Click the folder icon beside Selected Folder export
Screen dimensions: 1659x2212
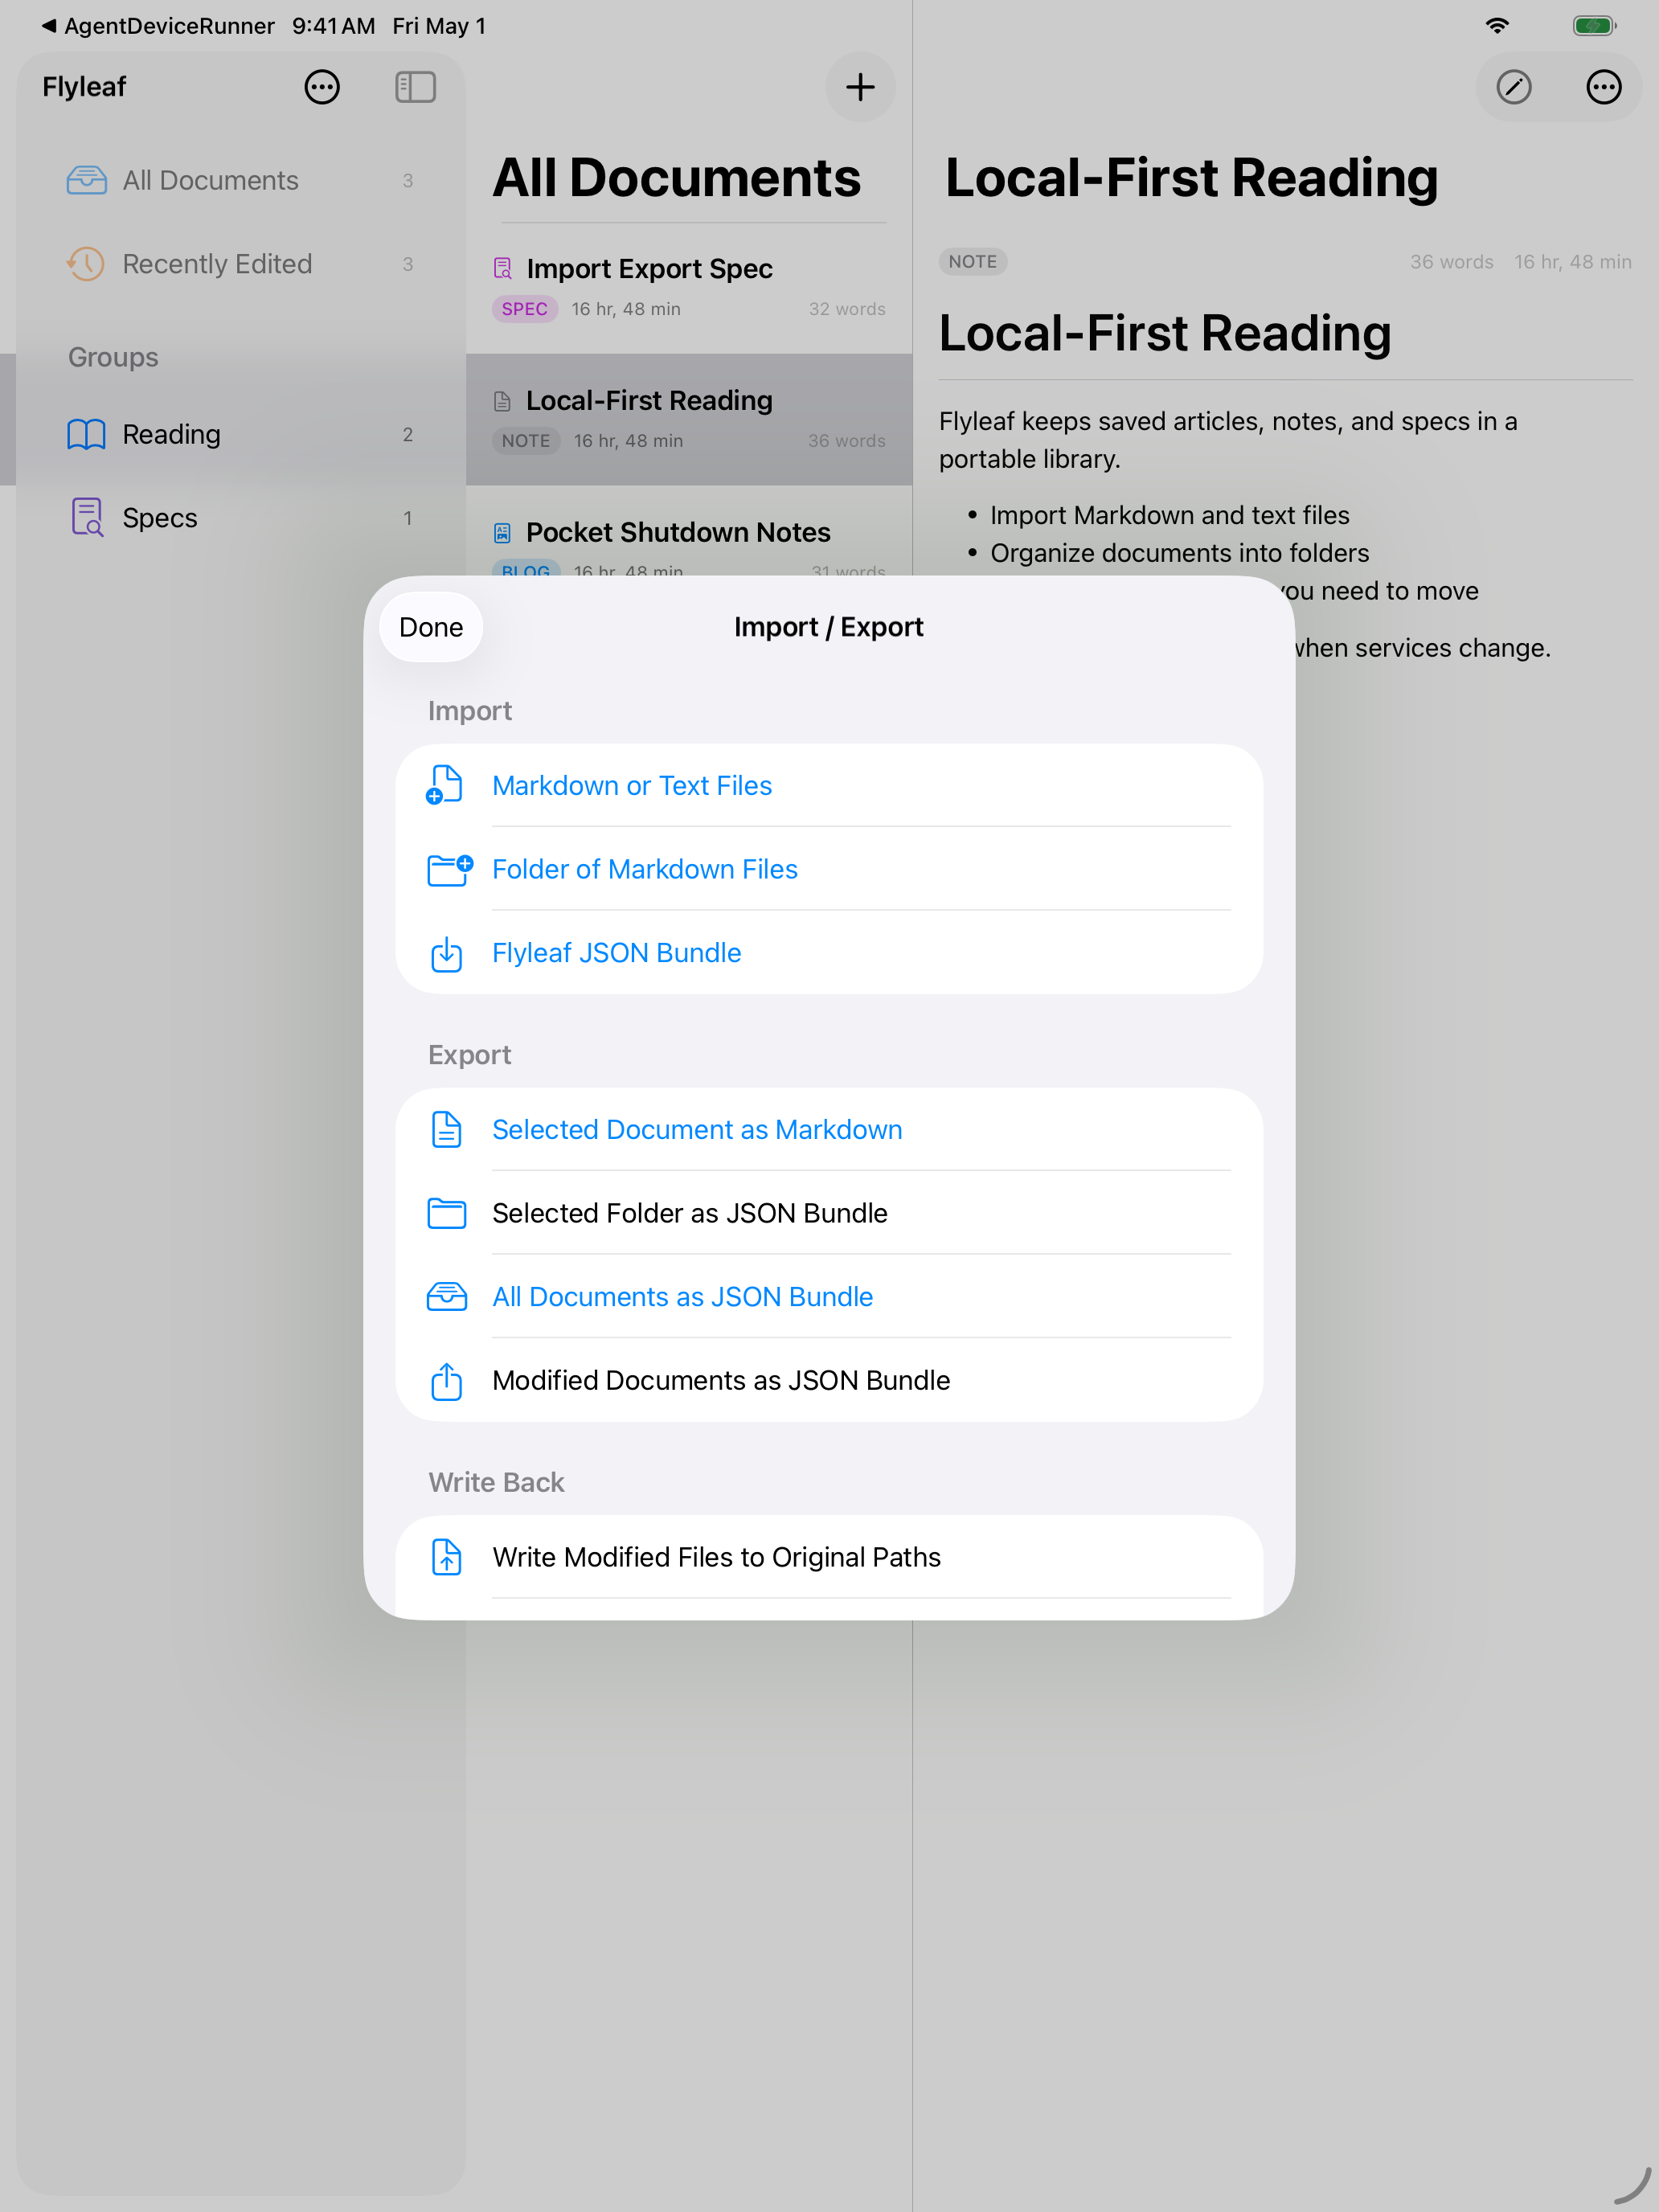click(x=446, y=1213)
